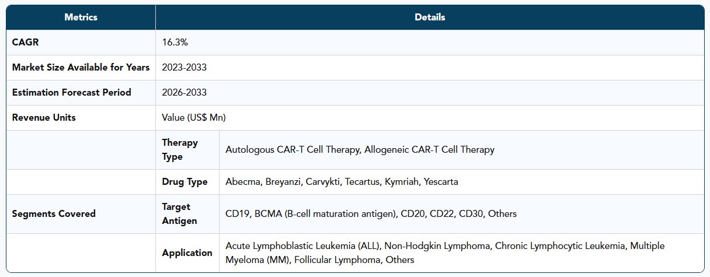Select the CAGR row label
The height and width of the screenshot is (277, 710).
25,43
